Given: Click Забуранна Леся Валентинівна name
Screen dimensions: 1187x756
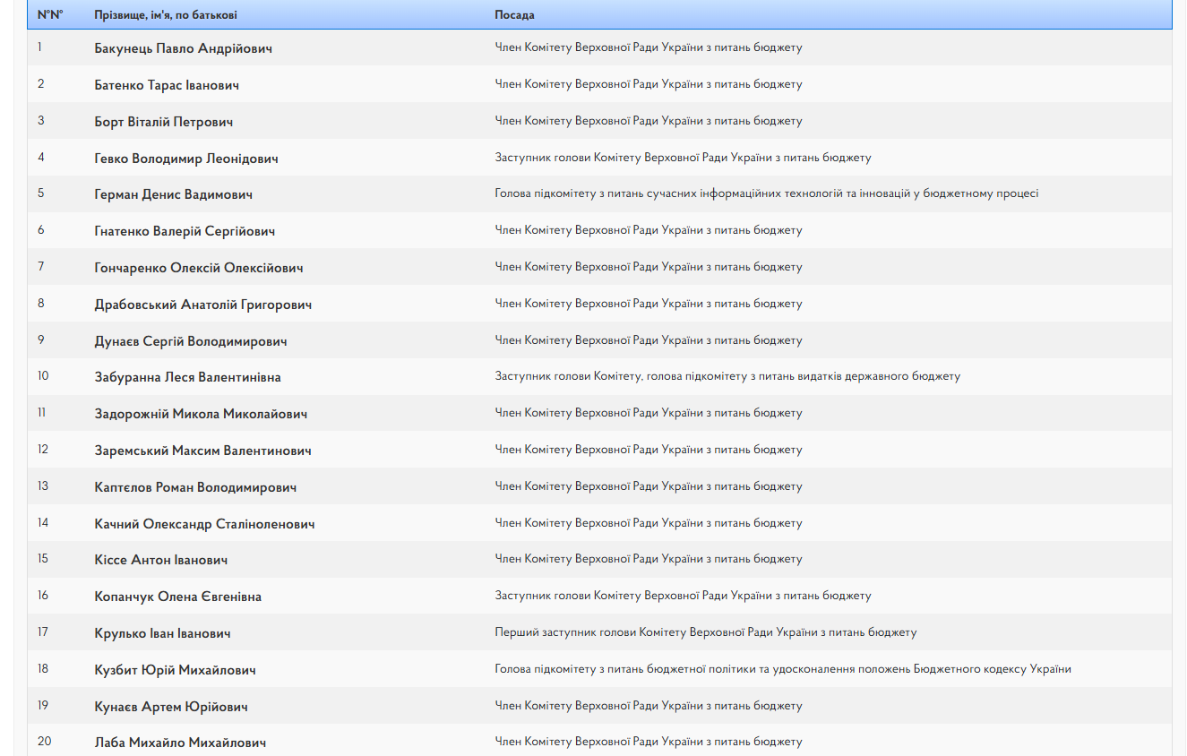Looking at the screenshot, I should [187, 377].
